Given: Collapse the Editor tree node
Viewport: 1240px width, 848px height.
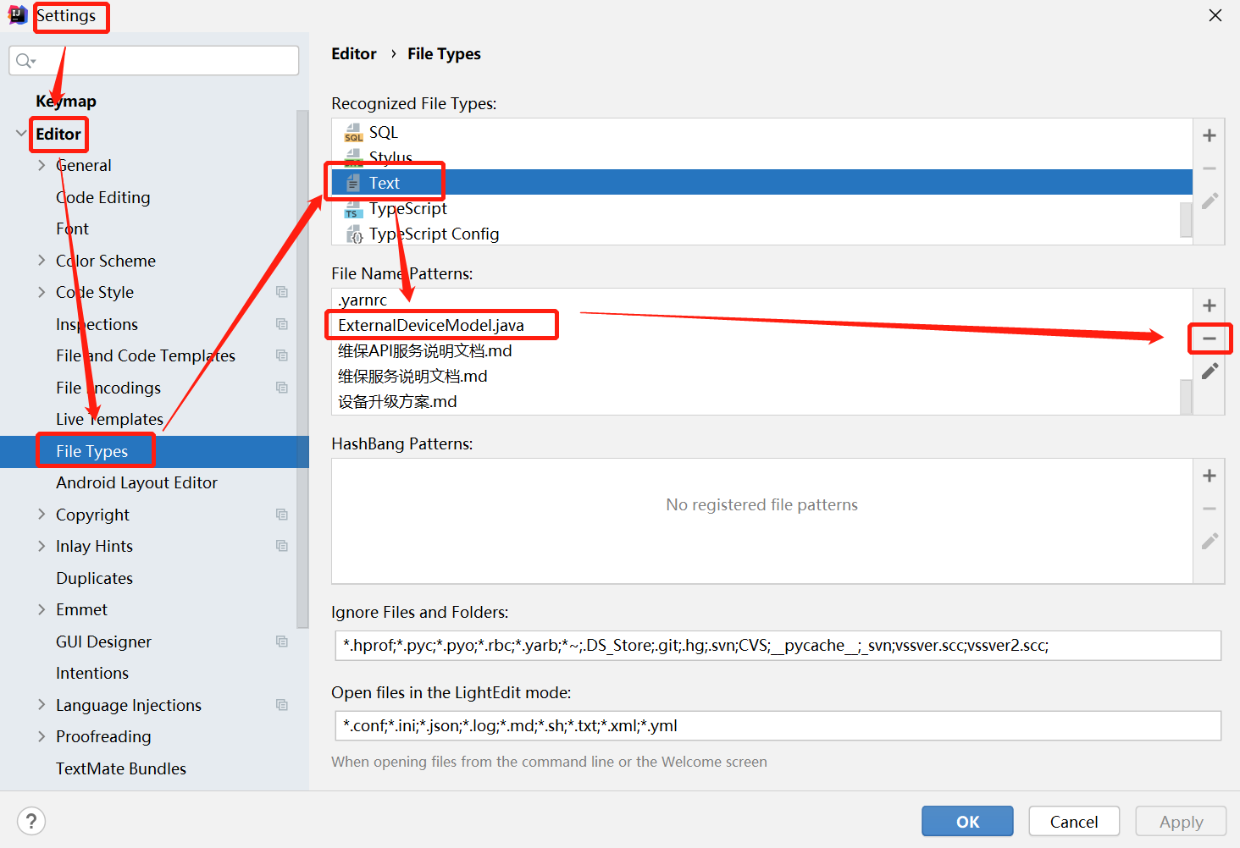Looking at the screenshot, I should tap(19, 133).
